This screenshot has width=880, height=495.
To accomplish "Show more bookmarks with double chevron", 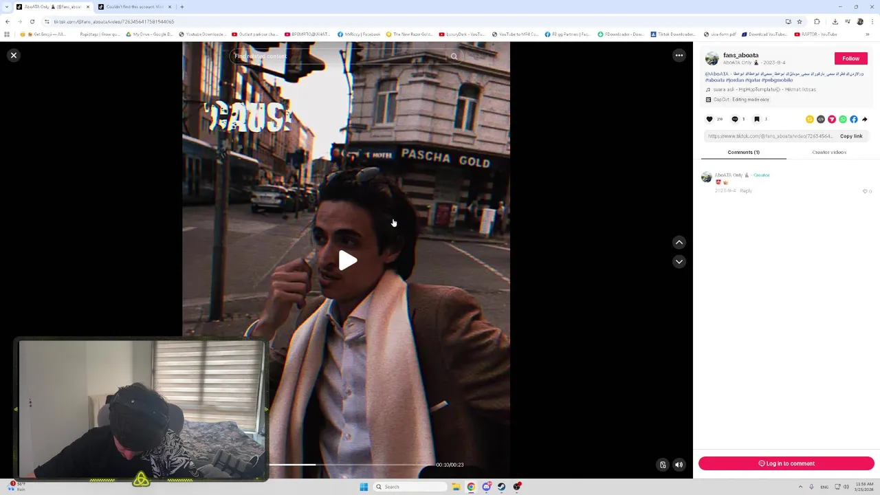I will [x=868, y=34].
